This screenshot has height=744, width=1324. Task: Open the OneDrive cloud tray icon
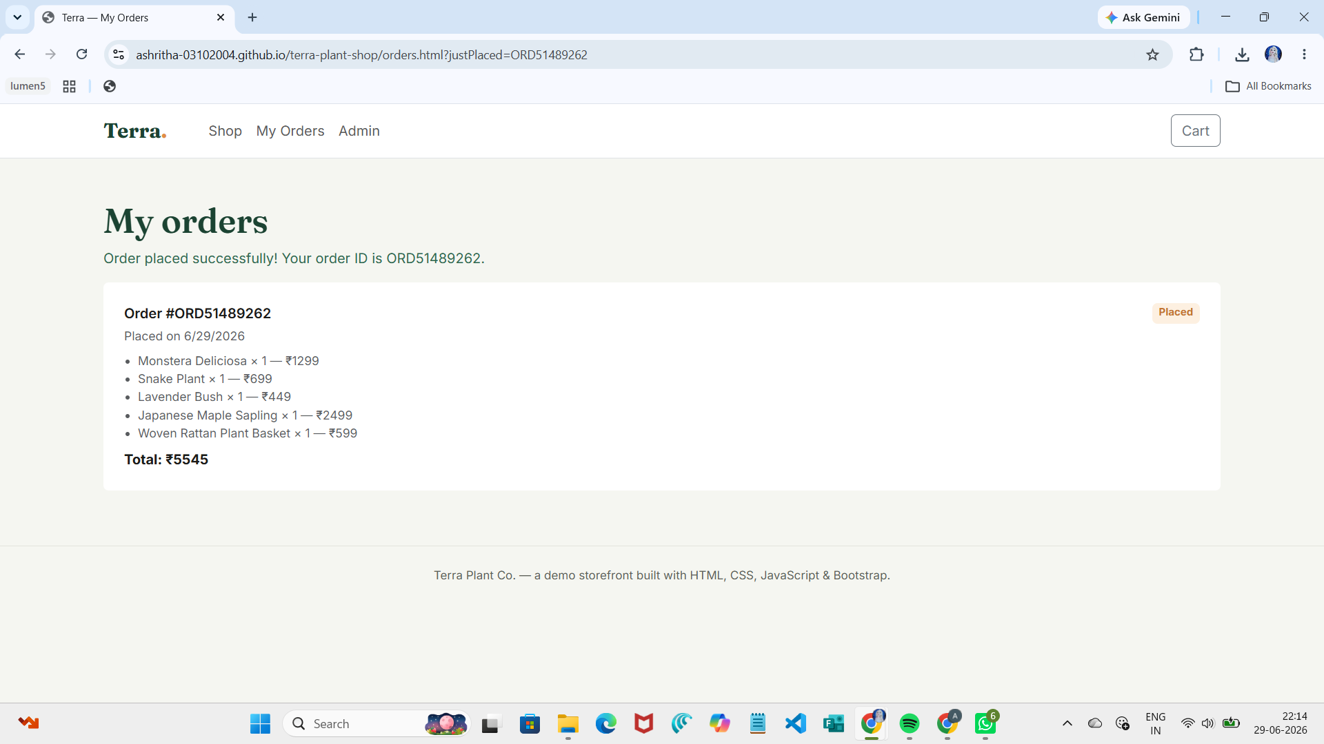coord(1094,723)
